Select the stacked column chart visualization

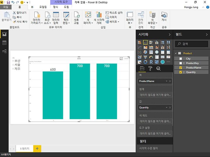click(145, 42)
